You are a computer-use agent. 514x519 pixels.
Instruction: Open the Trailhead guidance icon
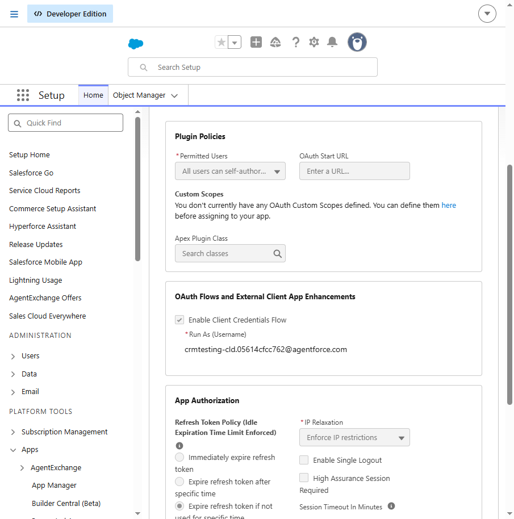click(x=275, y=43)
